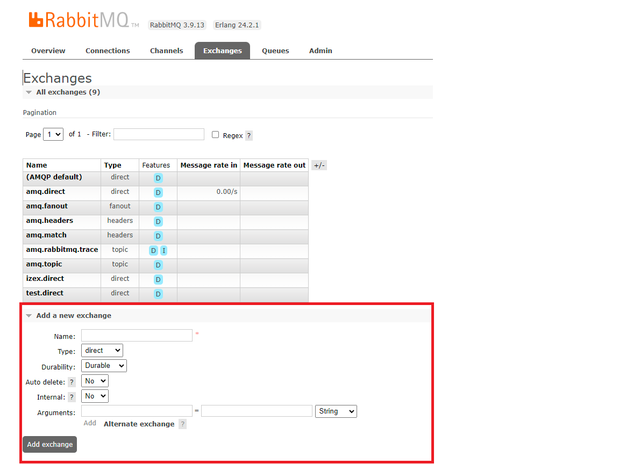Open the amq.rabbitmq.trace exchange

pyautogui.click(x=62, y=250)
